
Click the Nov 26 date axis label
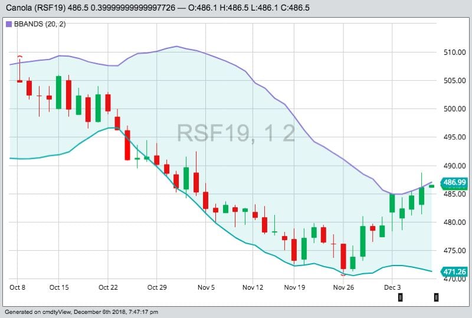343,287
